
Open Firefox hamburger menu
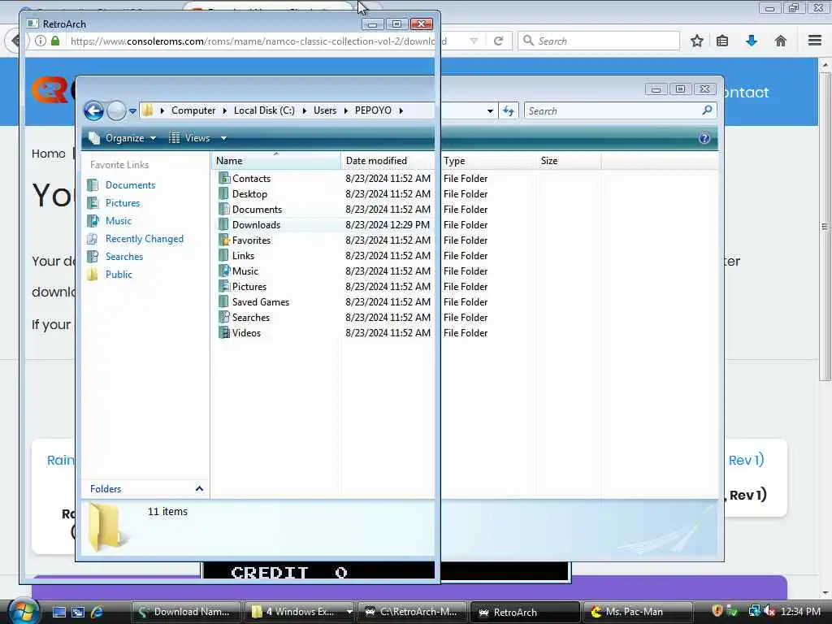tap(815, 41)
